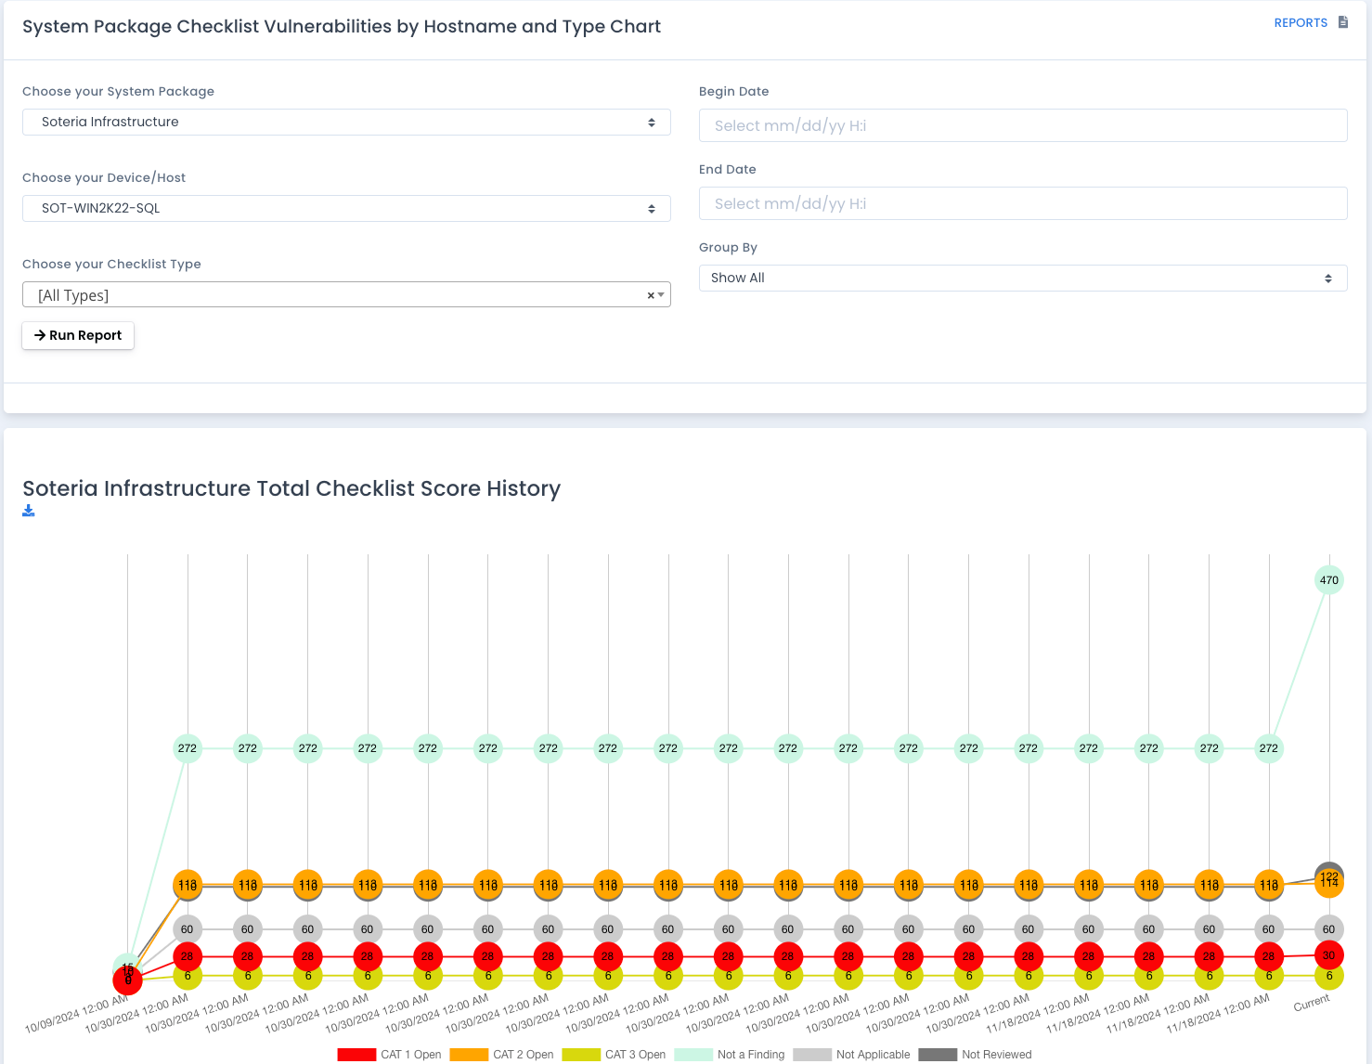Click the red point at 10/09/2024
The width and height of the screenshot is (1372, 1064).
pos(127,980)
